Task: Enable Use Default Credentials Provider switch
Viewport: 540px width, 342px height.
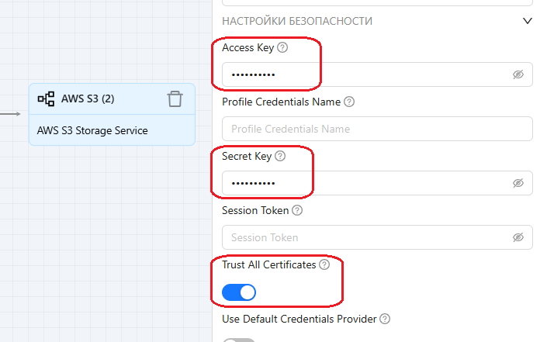Action: 239,339
